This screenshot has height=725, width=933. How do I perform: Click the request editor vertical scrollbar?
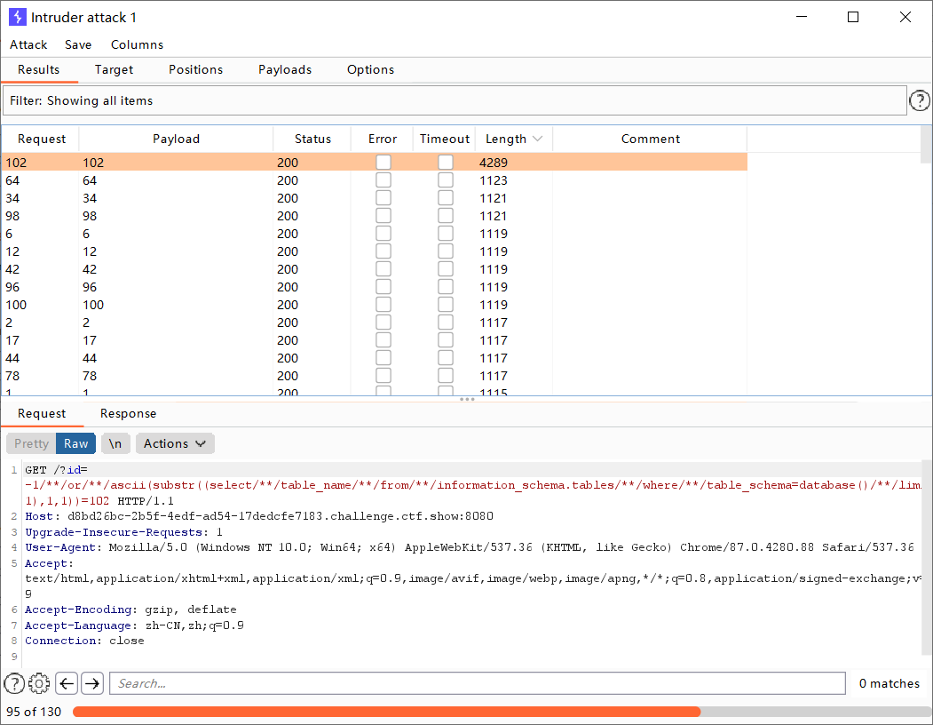point(927,560)
